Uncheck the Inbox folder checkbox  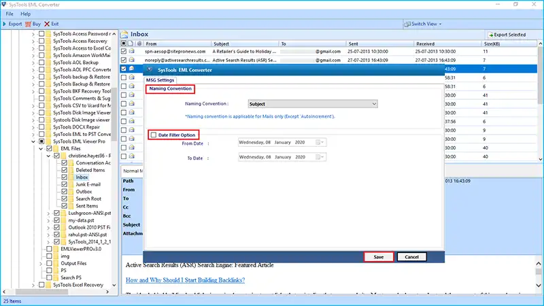coord(65,177)
